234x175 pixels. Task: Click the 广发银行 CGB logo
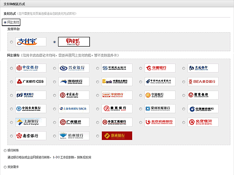[x=31, y=82]
